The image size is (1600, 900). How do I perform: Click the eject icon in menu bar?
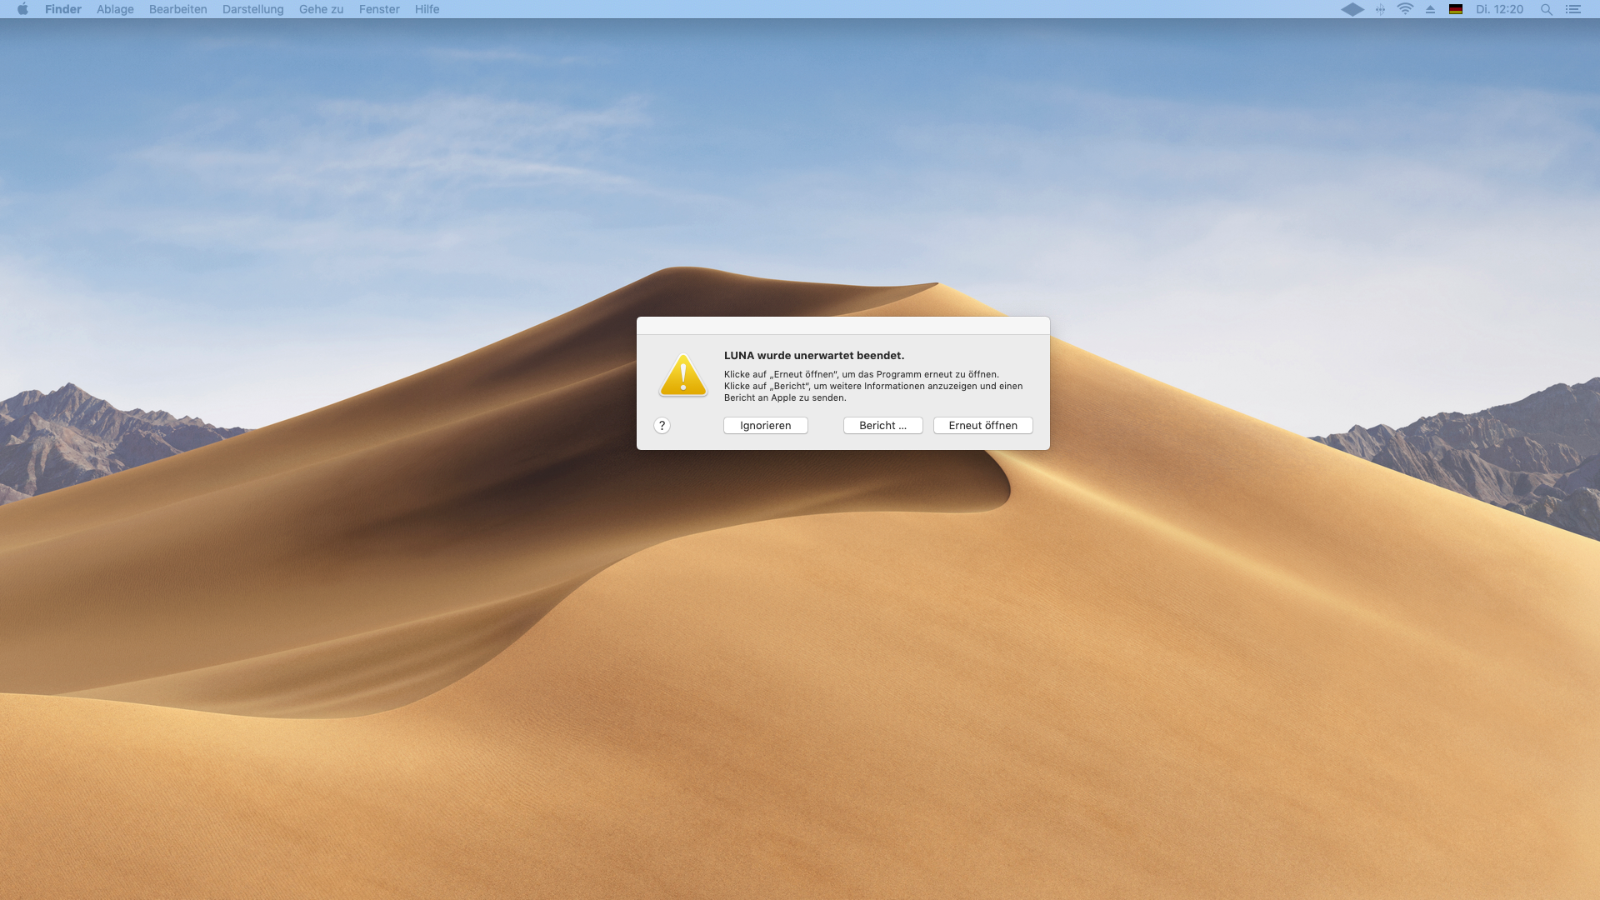point(1430,9)
